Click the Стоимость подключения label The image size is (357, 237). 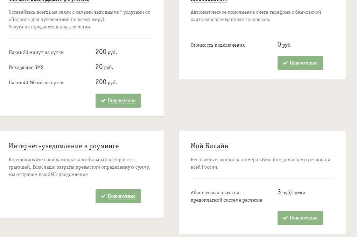click(x=218, y=45)
